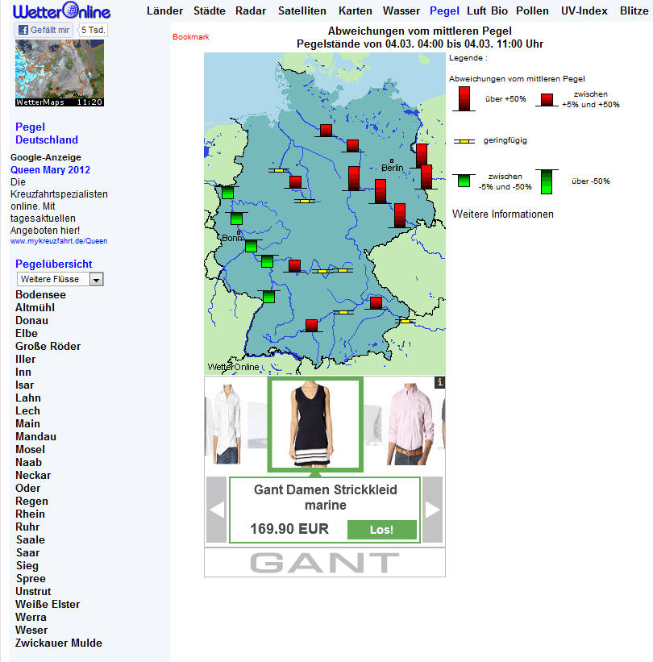Click the previous arrow in the Gant ad
The height and width of the screenshot is (662, 653).
217,510
